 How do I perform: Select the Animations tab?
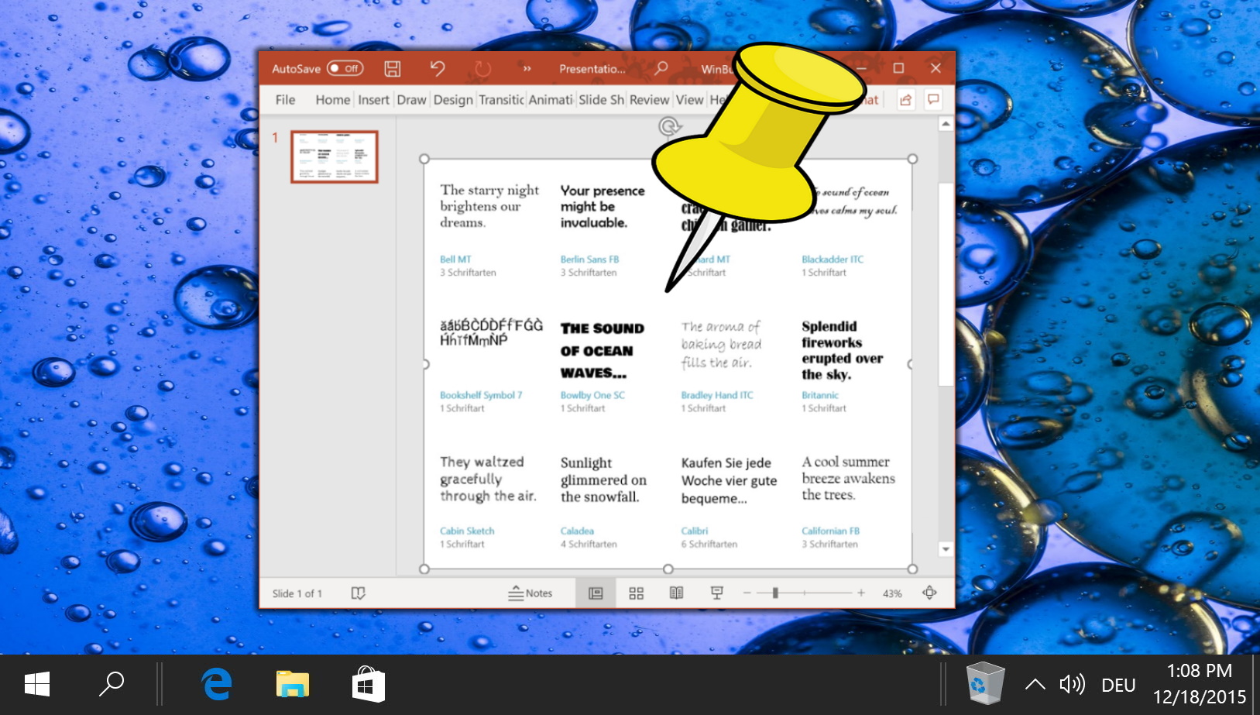click(551, 99)
